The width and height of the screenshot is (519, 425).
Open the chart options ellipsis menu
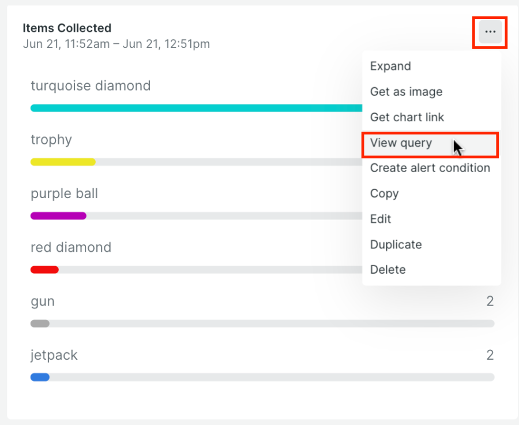click(x=490, y=32)
